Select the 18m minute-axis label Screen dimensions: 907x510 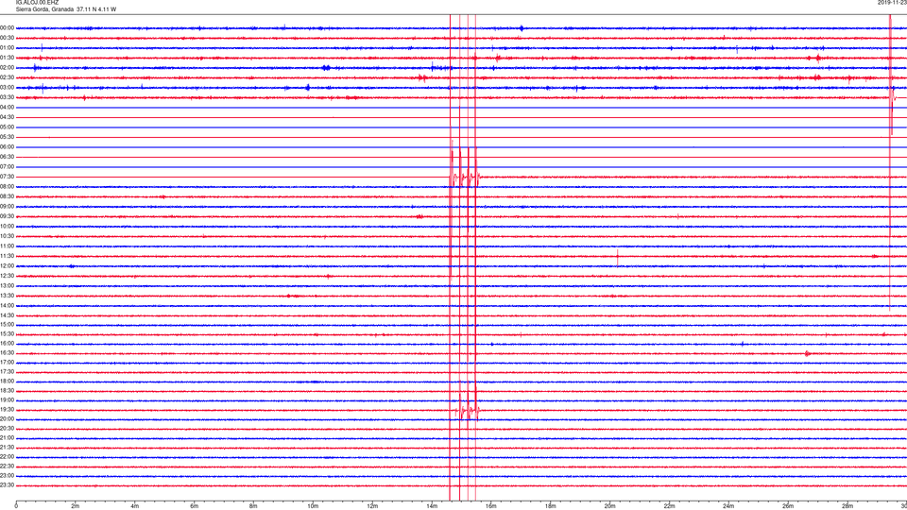[x=551, y=506]
